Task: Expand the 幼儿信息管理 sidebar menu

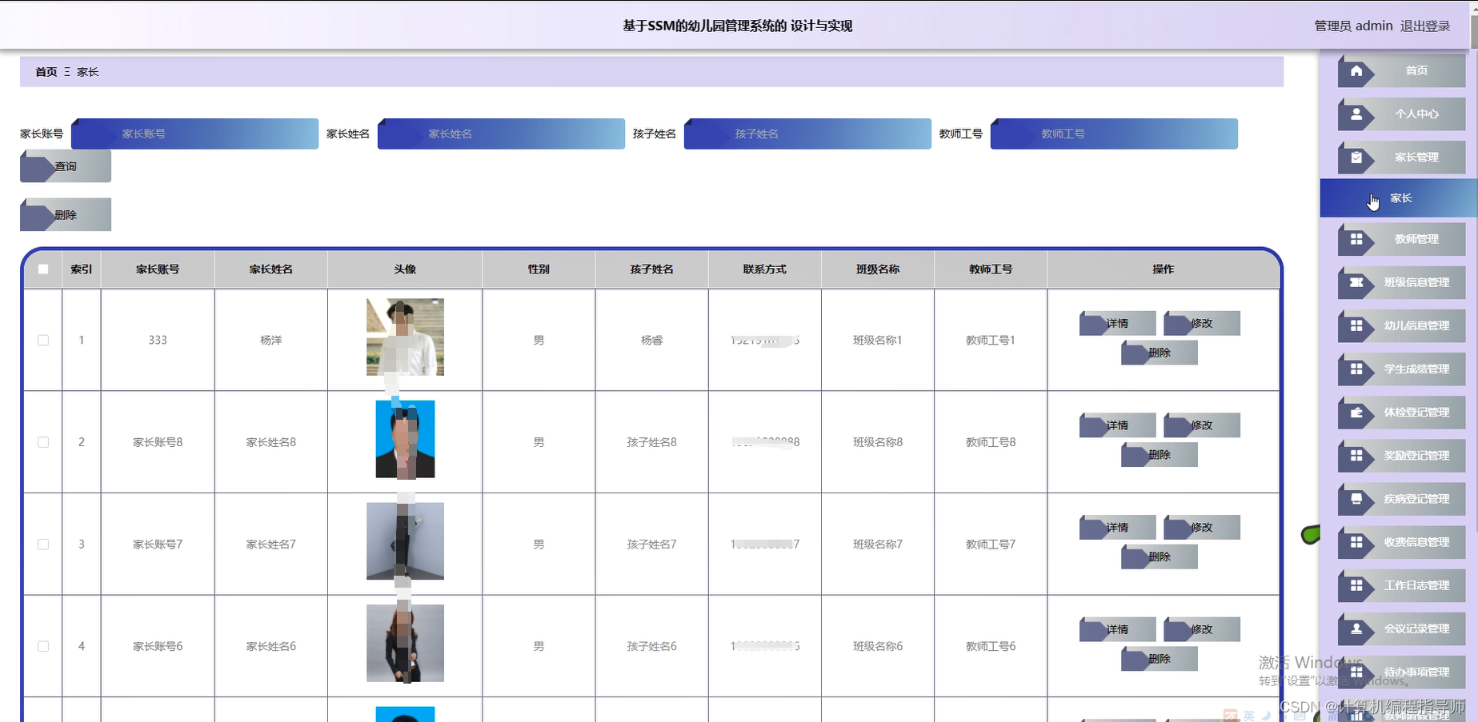Action: click(x=1401, y=325)
